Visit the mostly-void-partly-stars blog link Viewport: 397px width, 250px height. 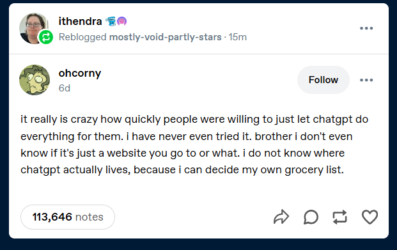coord(166,37)
